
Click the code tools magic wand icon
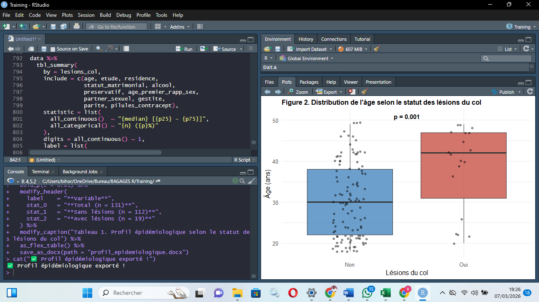[x=109, y=49]
